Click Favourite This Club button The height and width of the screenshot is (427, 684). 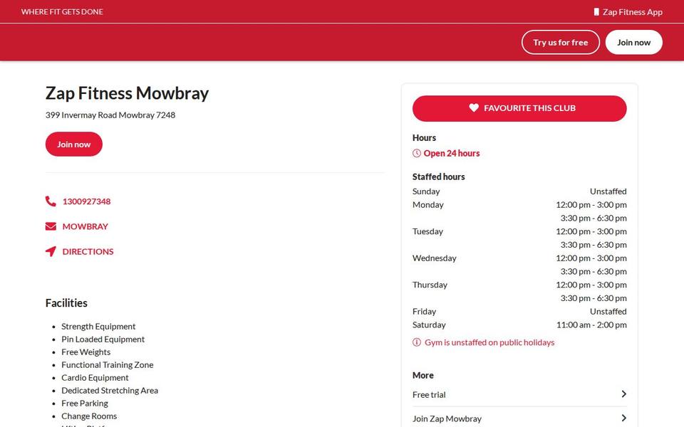(519, 108)
